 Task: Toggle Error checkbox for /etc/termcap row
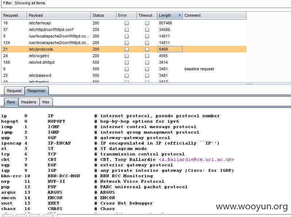coord(127,23)
